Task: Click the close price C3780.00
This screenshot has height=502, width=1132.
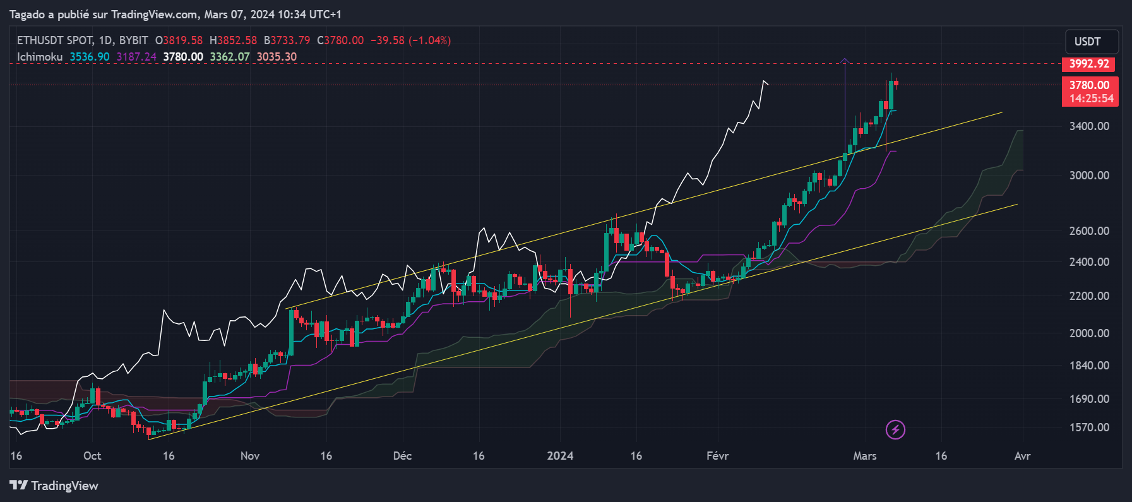Action: click(340, 40)
